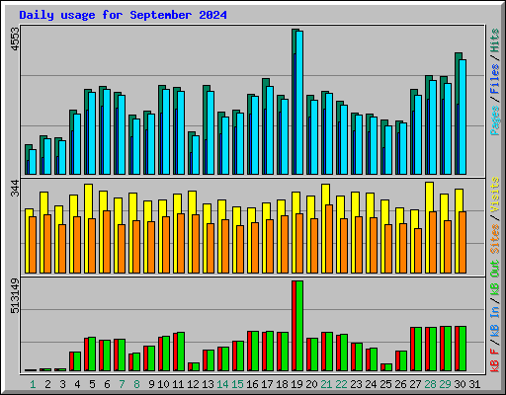Image resolution: width=506 pixels, height=395 pixels.
Task: Select day 1 on the x-axis
Action: click(x=33, y=384)
